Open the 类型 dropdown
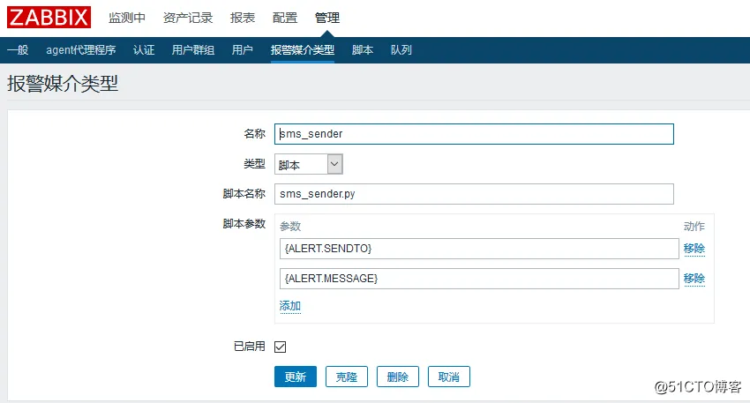The image size is (750, 403). point(308,164)
